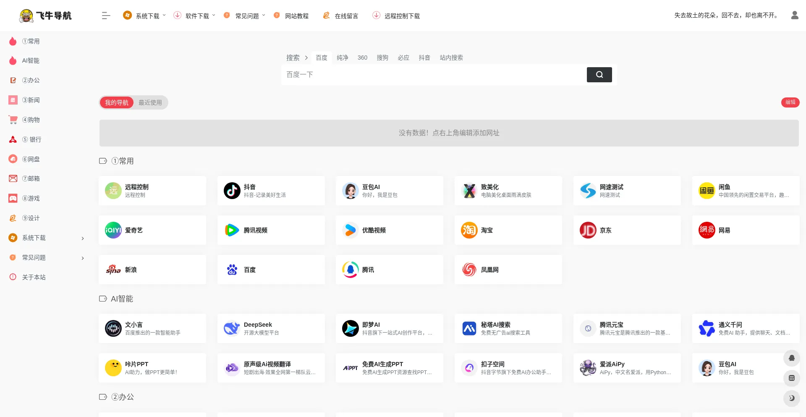806x417 pixels.
Task: Click the floating bell notification button
Action: (791, 358)
